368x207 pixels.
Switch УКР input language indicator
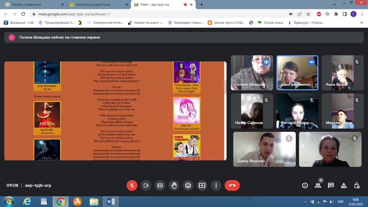pyautogui.click(x=340, y=202)
